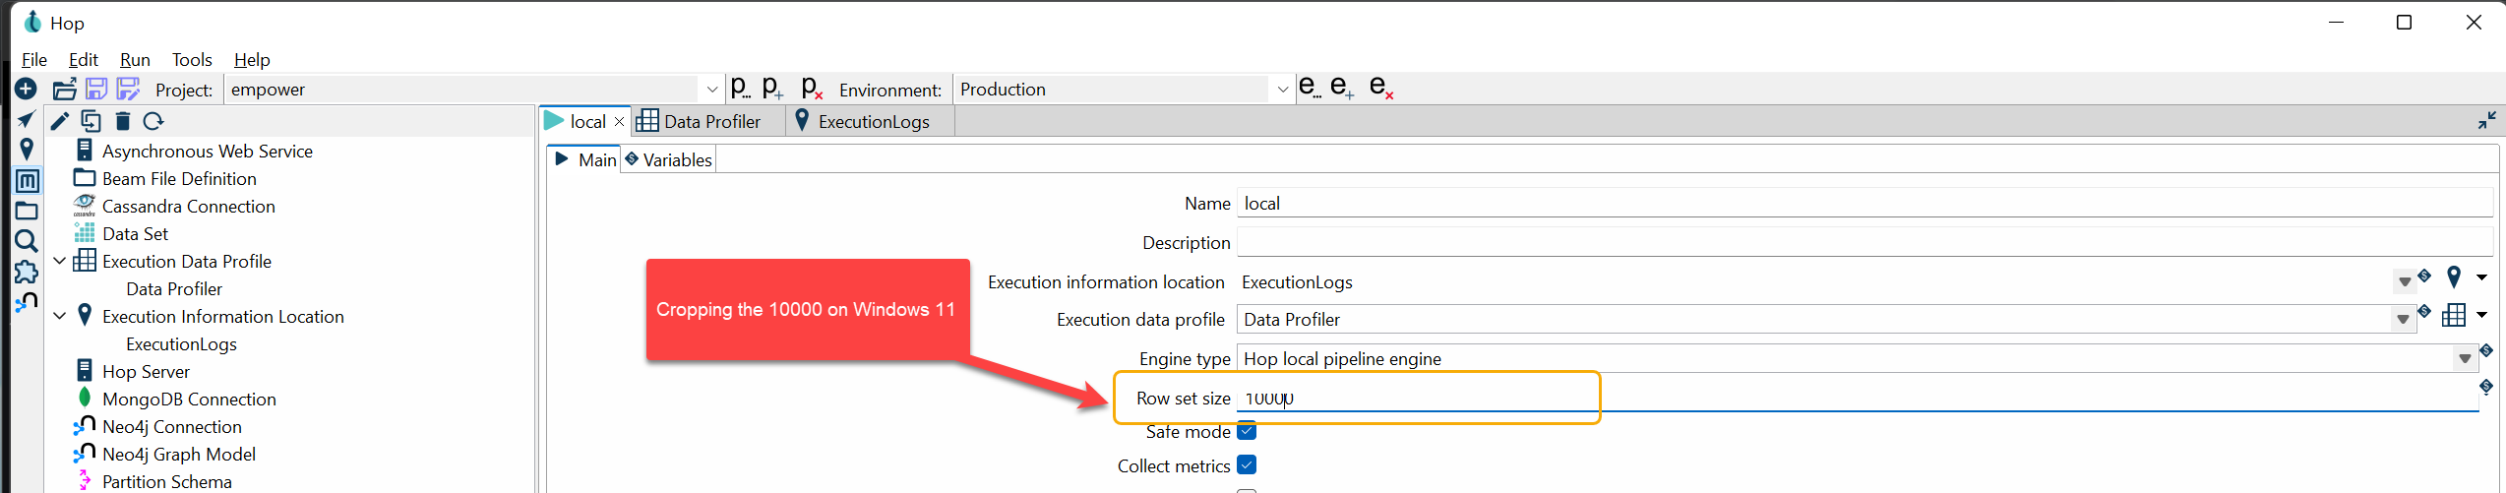Open the Edit menu
The height and width of the screenshot is (493, 2506).
click(x=84, y=60)
